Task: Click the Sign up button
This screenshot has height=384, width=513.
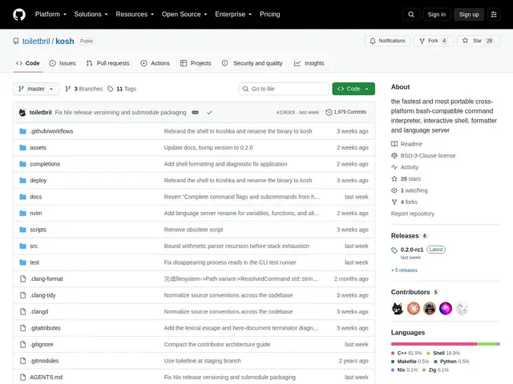Action: (x=468, y=14)
